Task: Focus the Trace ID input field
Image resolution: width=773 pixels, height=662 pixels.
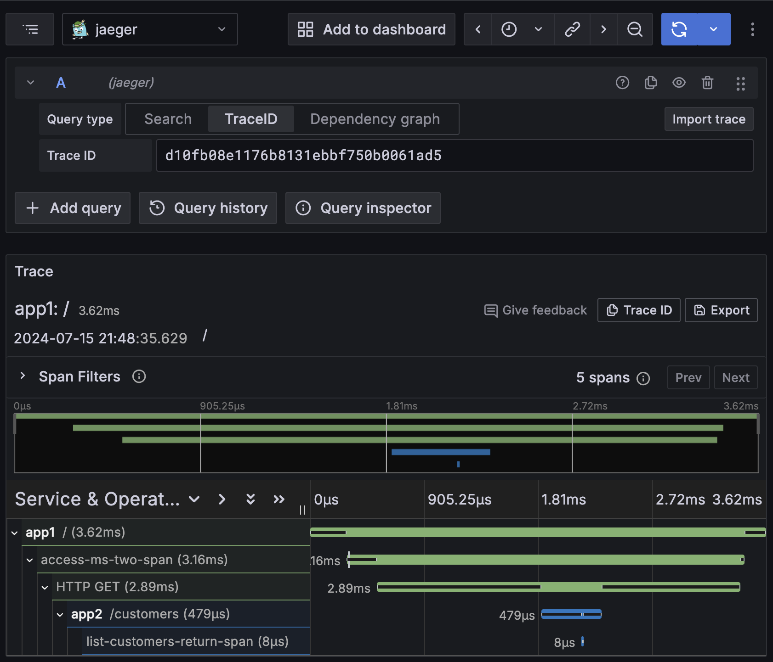Action: tap(455, 156)
